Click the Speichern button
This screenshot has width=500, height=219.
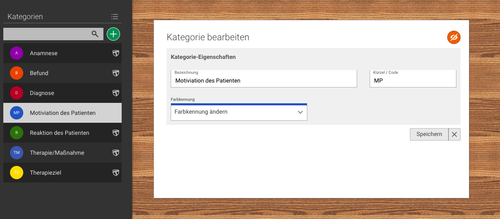click(429, 134)
